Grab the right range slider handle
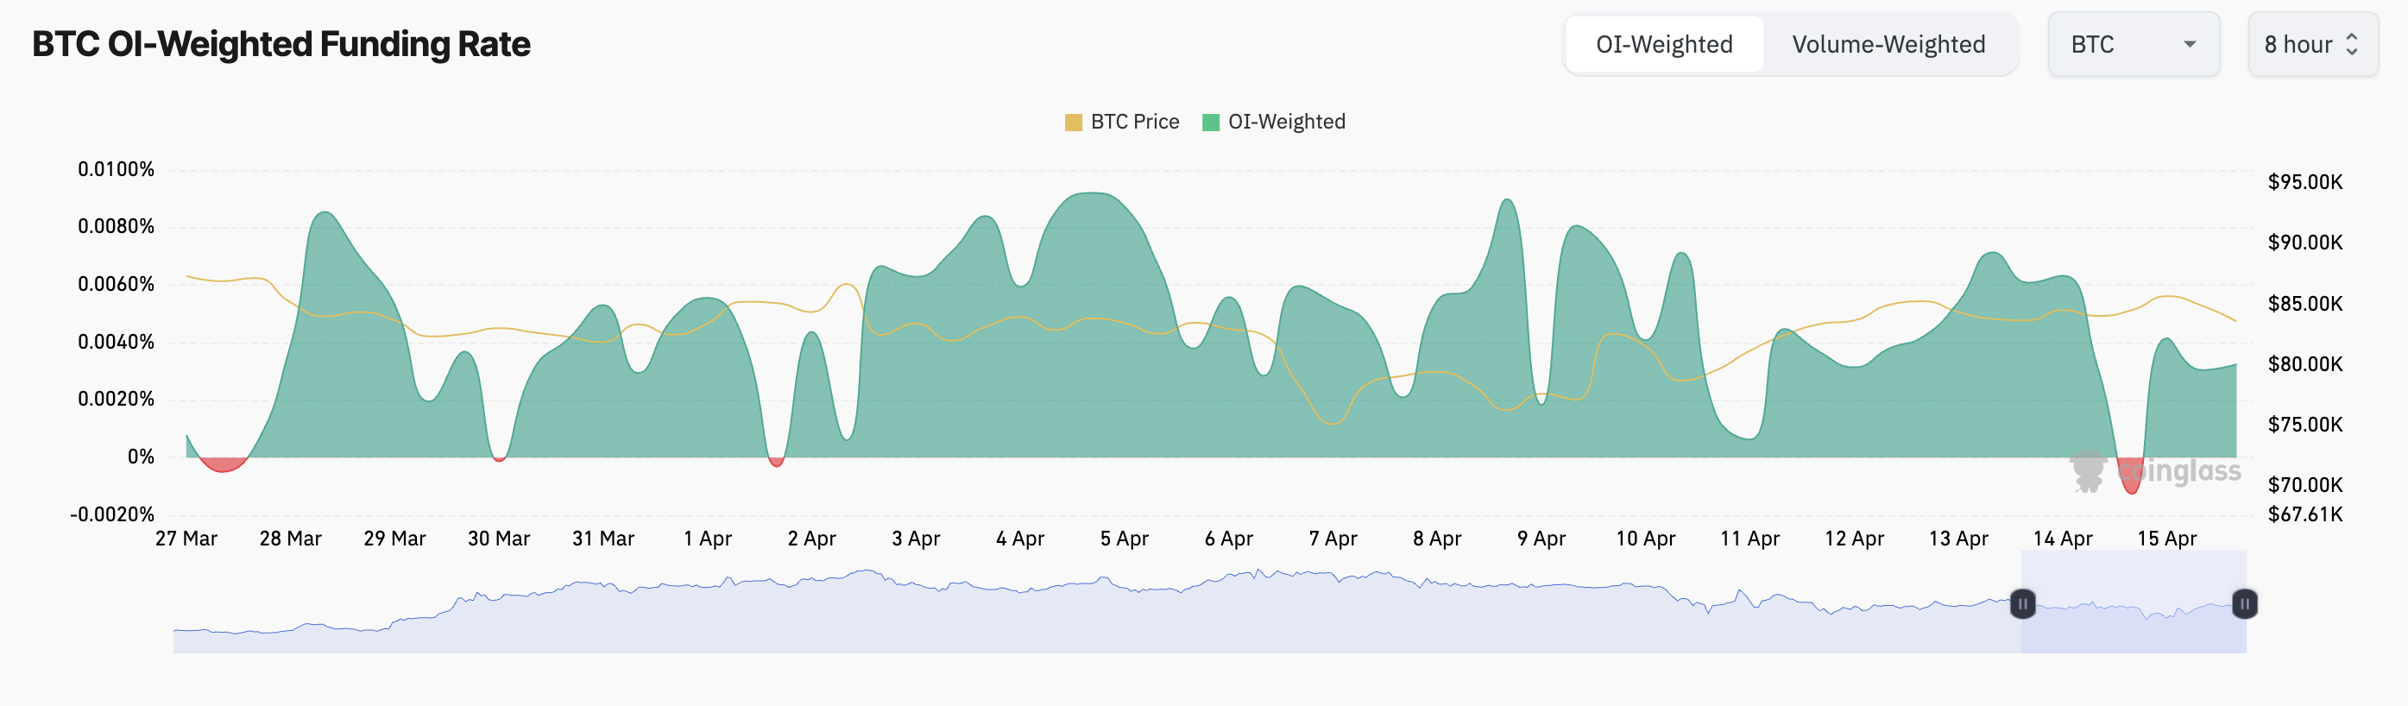 point(2244,604)
